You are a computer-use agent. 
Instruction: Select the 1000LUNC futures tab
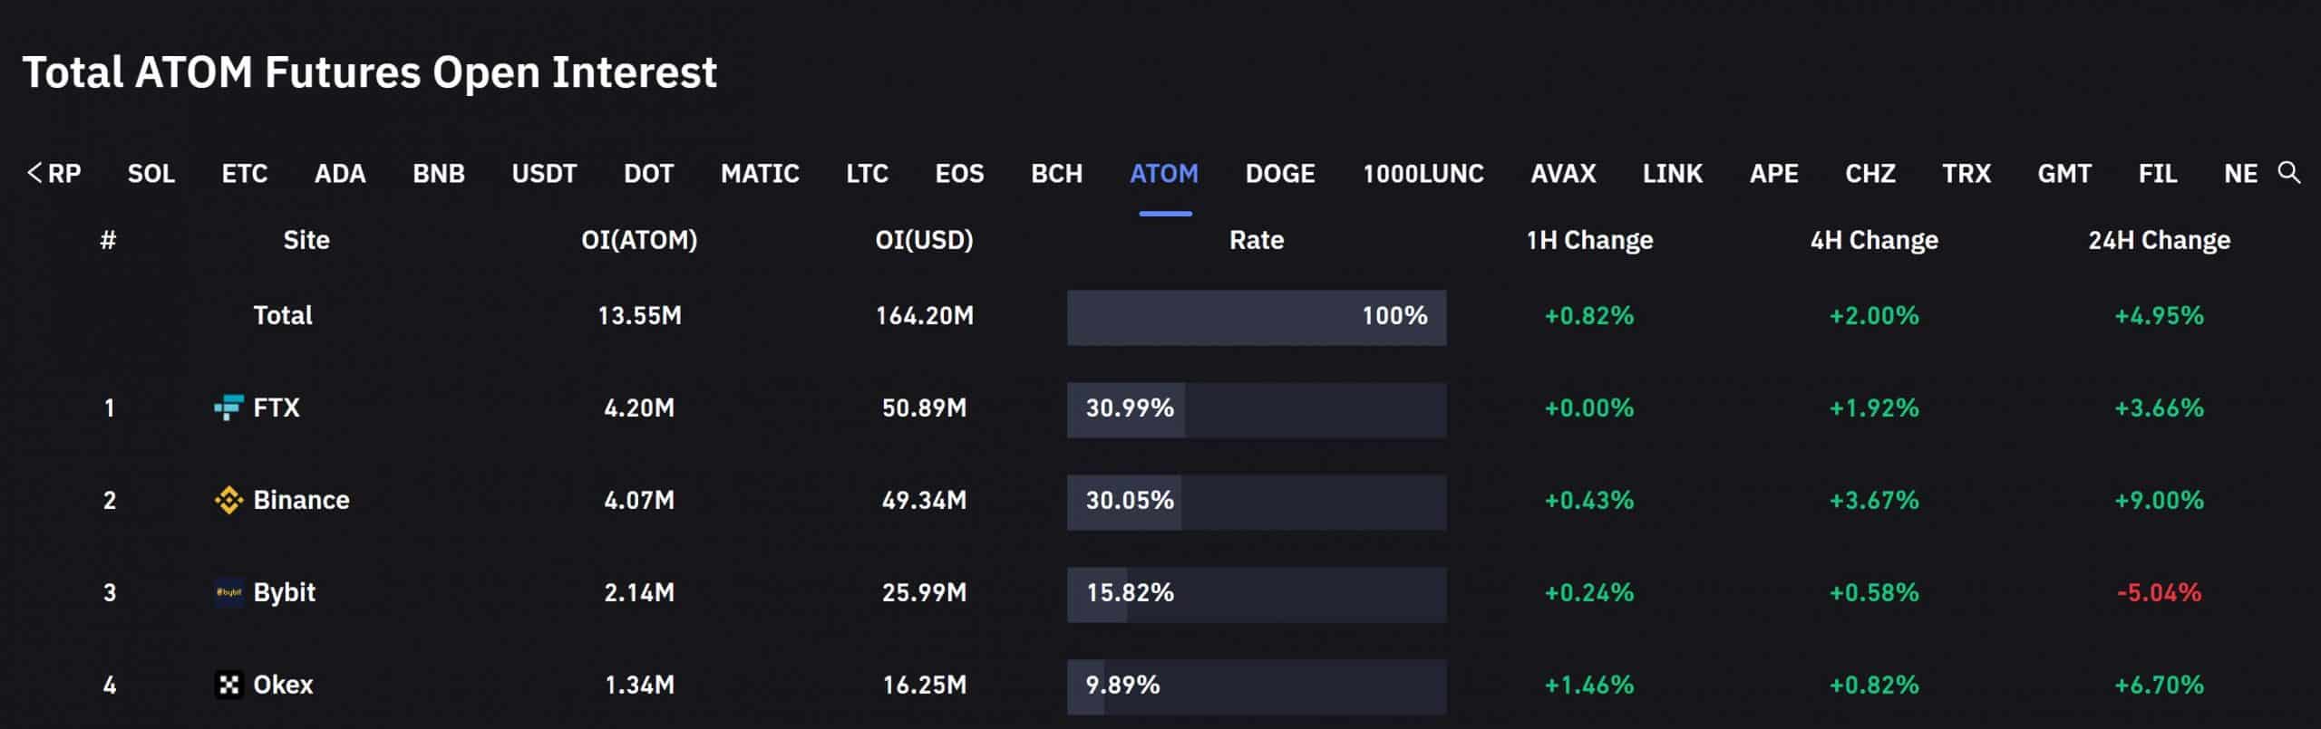pyautogui.click(x=1423, y=173)
